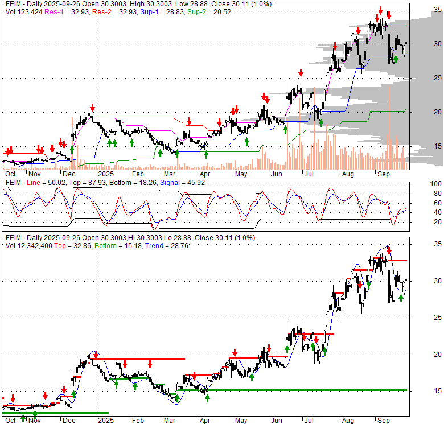Click 'Close 30.11 (1.0%)' in top chart header
The width and height of the screenshot is (444, 424).
[241, 4]
